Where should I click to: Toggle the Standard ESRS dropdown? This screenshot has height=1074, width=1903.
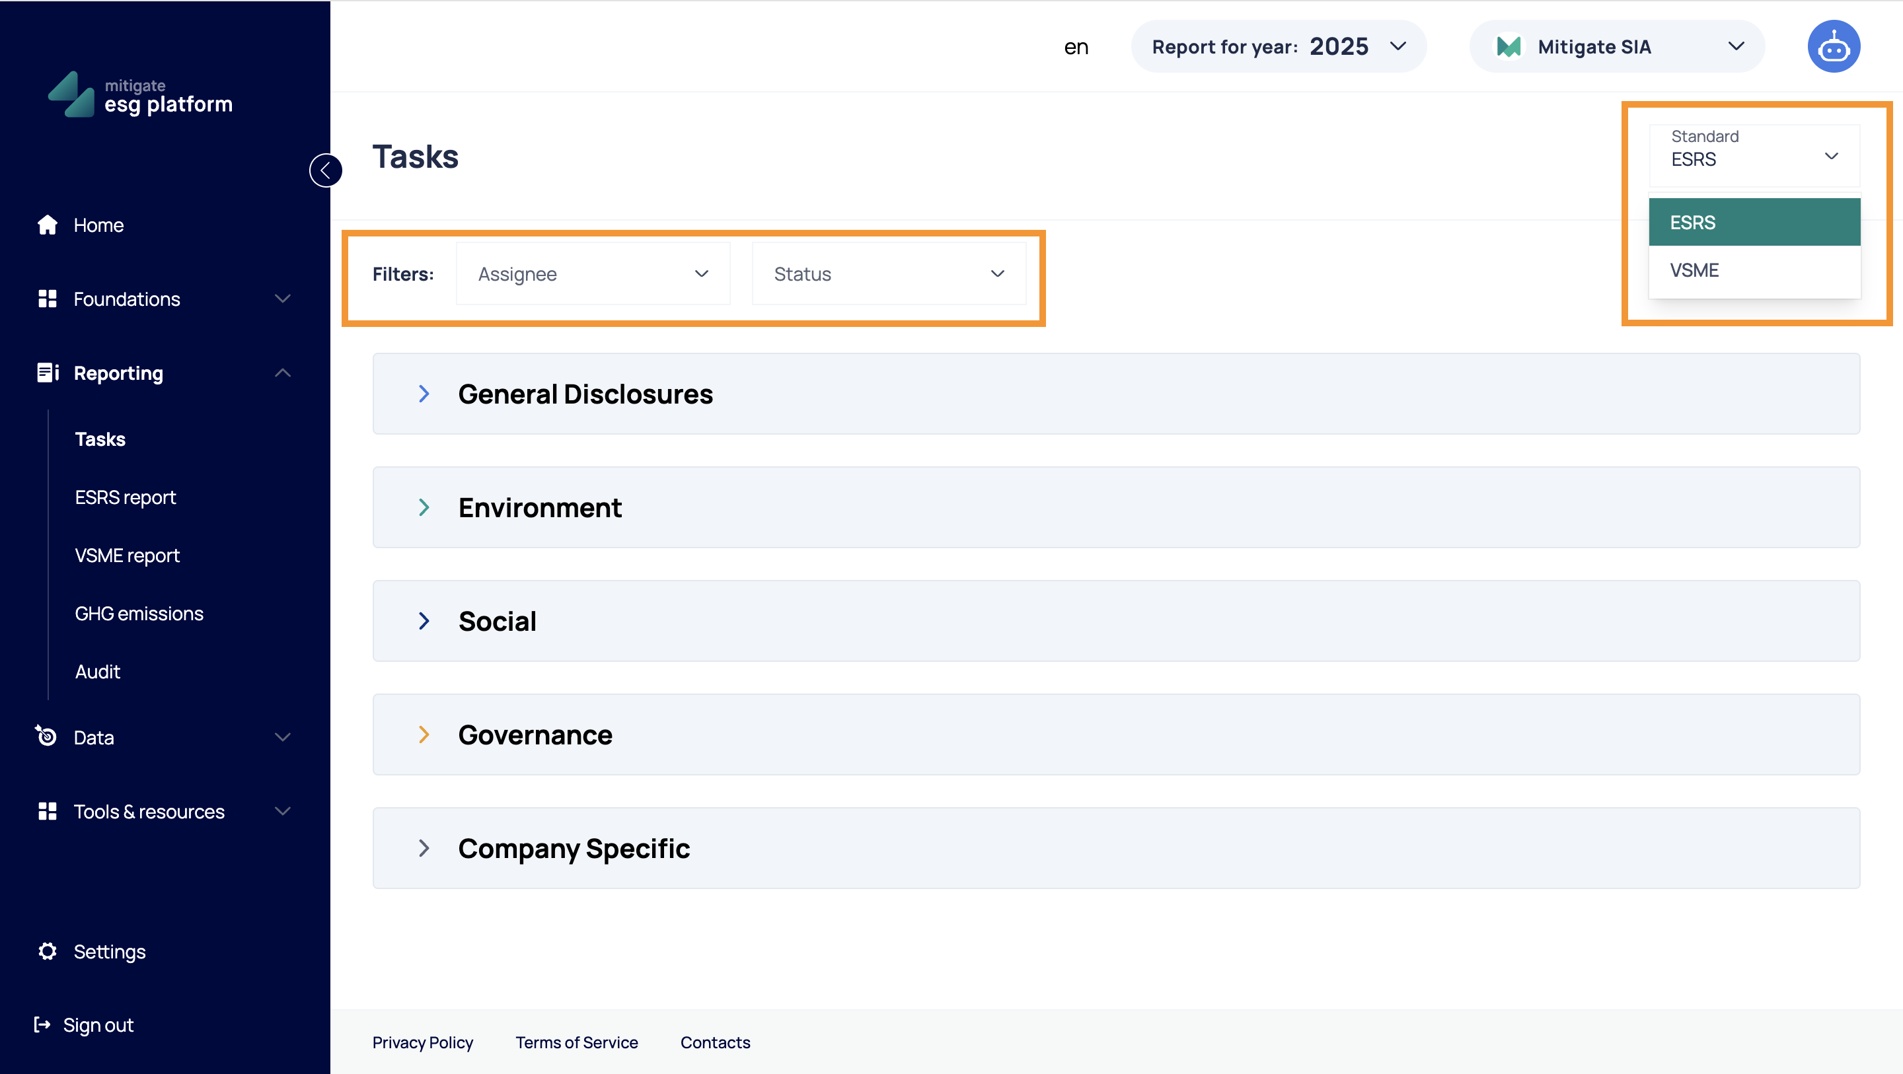tap(1754, 156)
